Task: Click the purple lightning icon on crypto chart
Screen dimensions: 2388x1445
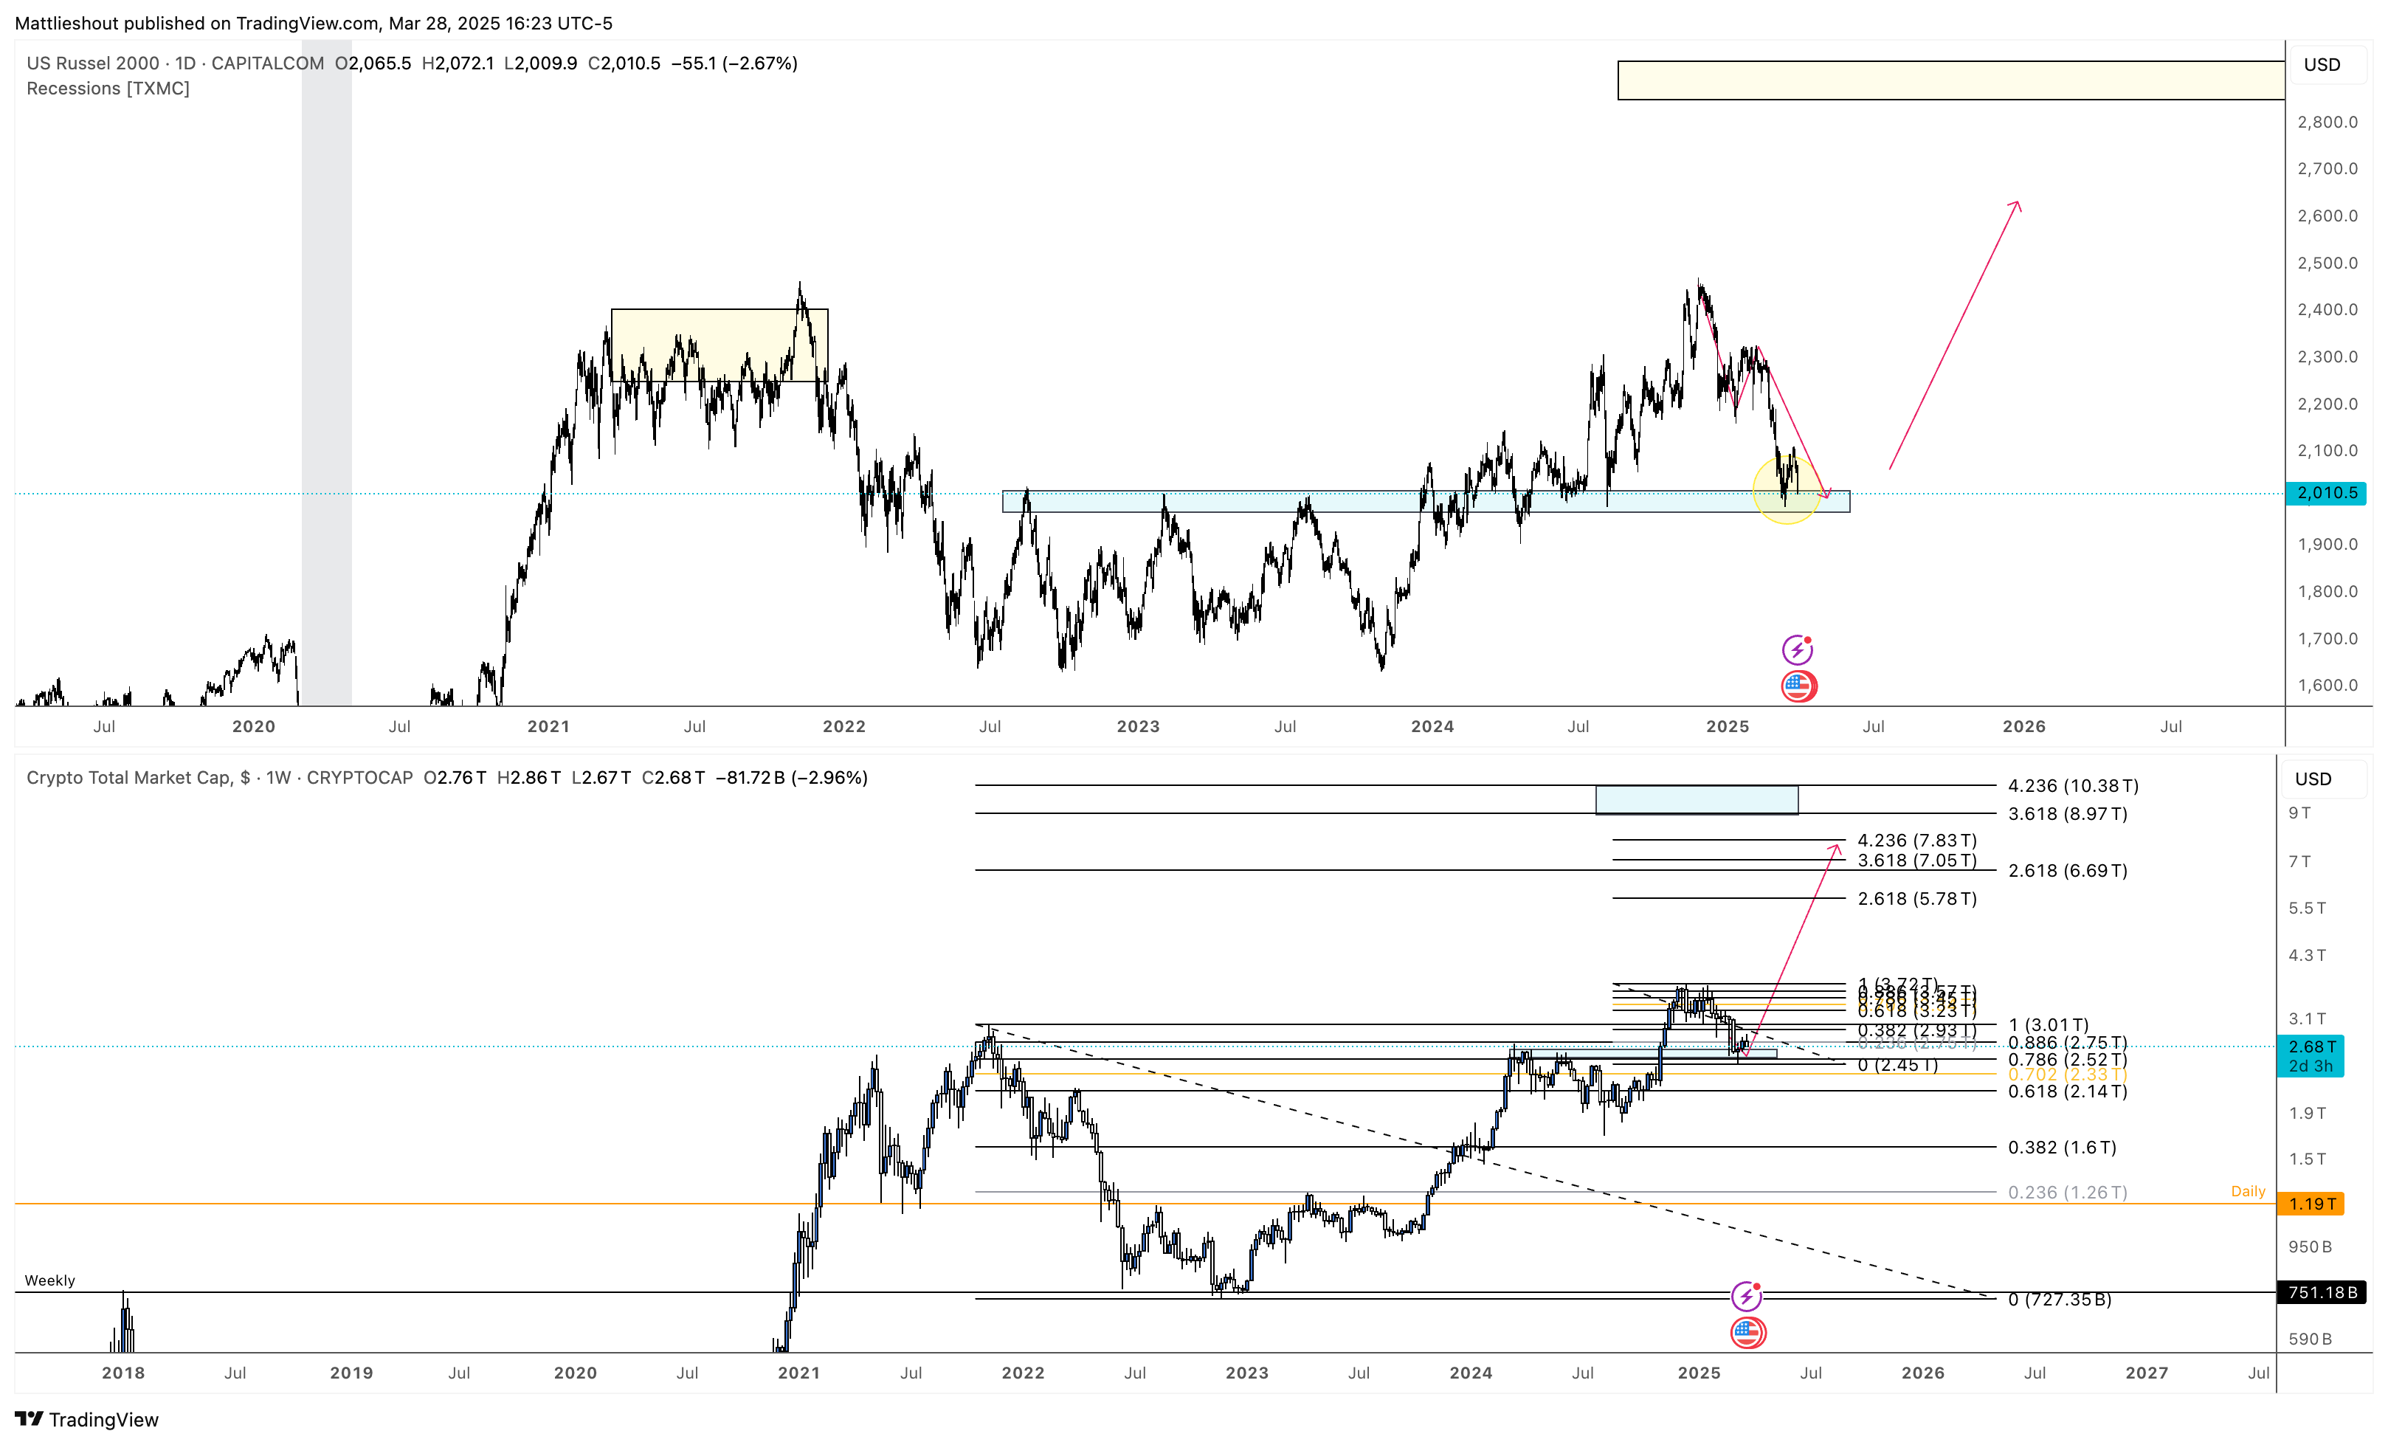Action: pyautogui.click(x=1745, y=1296)
